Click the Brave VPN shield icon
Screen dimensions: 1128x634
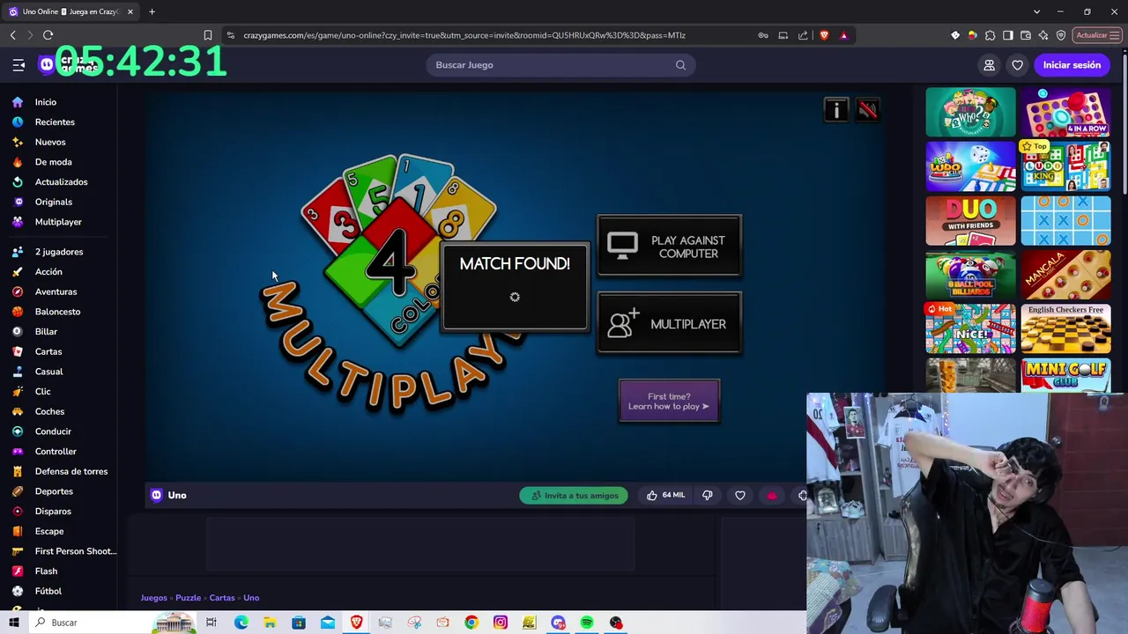(1061, 35)
